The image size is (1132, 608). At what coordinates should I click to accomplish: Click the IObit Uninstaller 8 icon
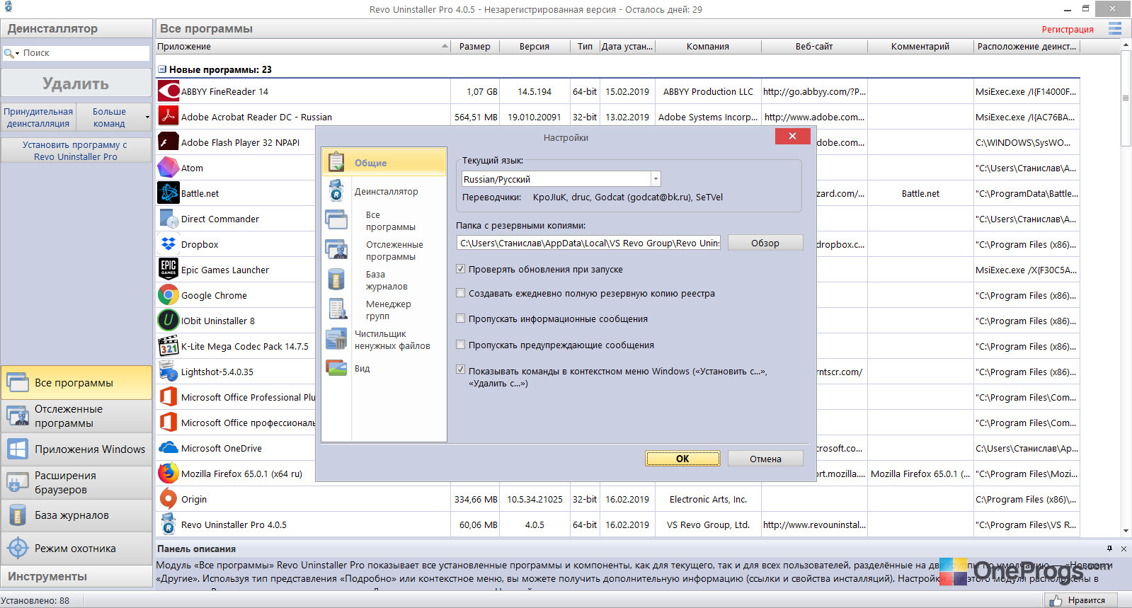tap(168, 321)
